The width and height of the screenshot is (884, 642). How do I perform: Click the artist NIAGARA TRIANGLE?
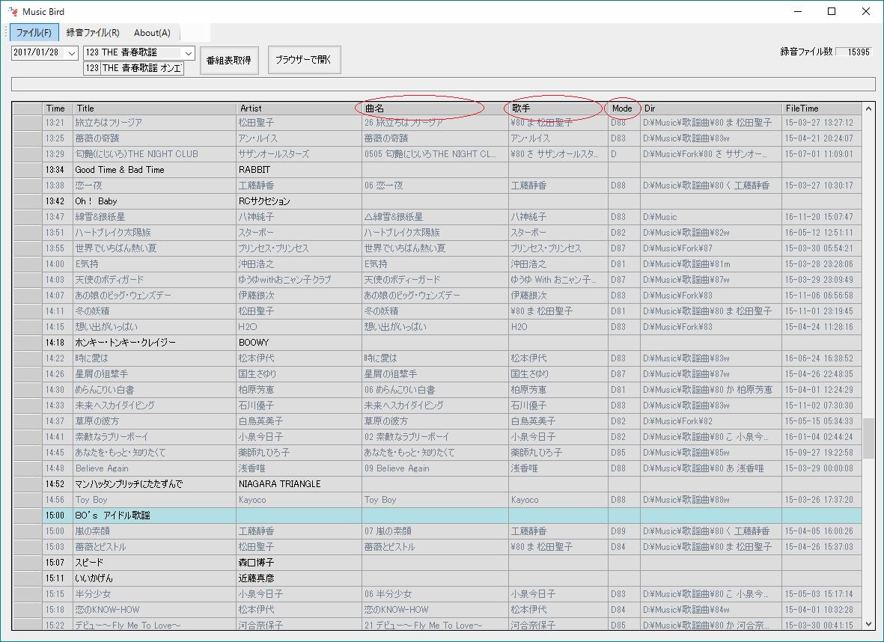280,484
